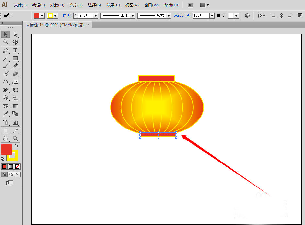Select the Scale tool

15,82
